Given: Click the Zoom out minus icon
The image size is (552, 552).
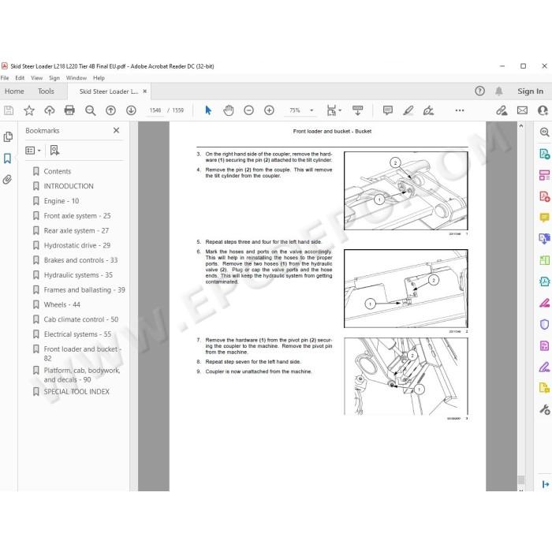Looking at the screenshot, I should [248, 110].
